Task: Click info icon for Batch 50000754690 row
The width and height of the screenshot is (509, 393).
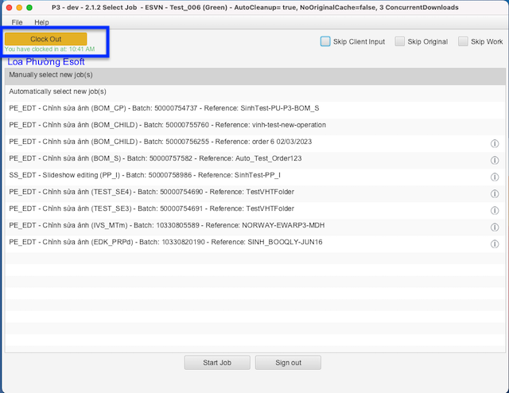Action: point(495,194)
